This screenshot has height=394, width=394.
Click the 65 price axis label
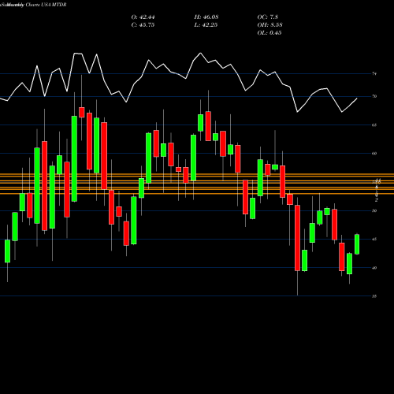[374, 125]
